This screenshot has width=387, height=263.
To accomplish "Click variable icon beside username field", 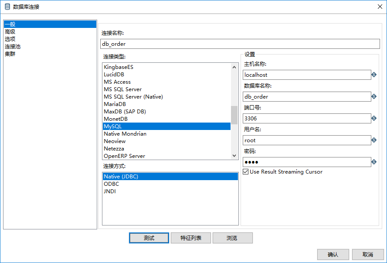I will tap(374, 140).
